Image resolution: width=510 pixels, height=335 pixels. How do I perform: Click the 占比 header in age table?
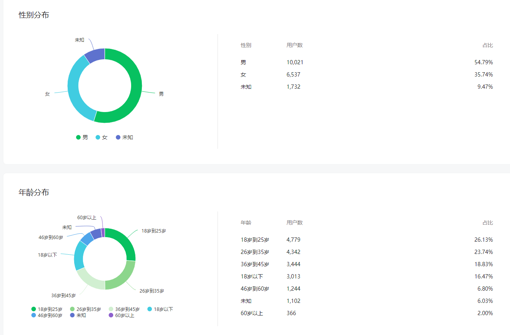click(487, 223)
